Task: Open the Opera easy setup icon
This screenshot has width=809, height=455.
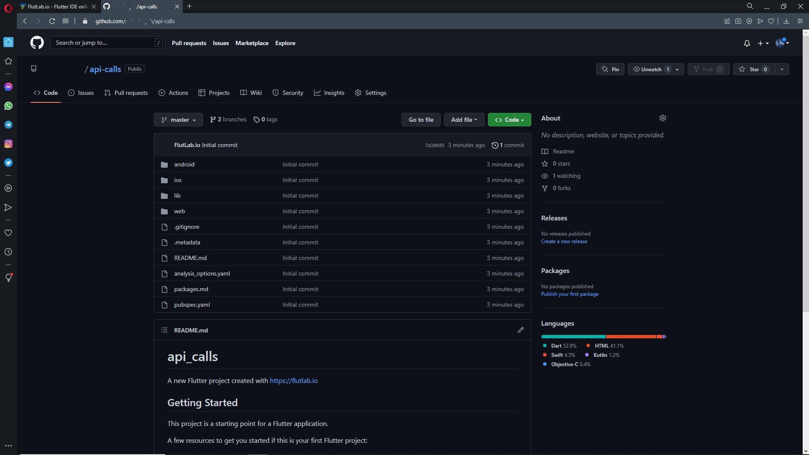Action: coord(800,21)
